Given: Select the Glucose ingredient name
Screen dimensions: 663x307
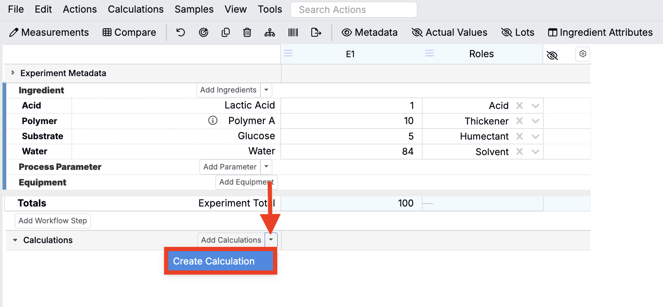Looking at the screenshot, I should click(257, 136).
